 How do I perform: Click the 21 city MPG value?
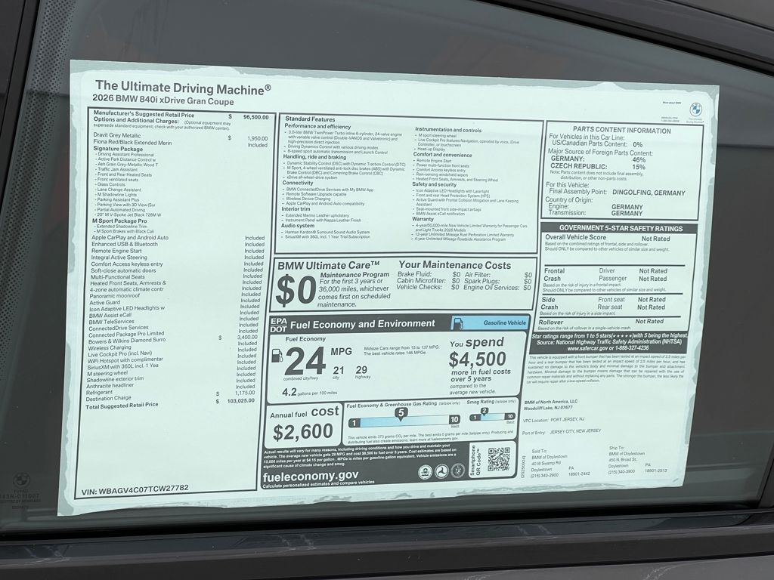(x=339, y=370)
